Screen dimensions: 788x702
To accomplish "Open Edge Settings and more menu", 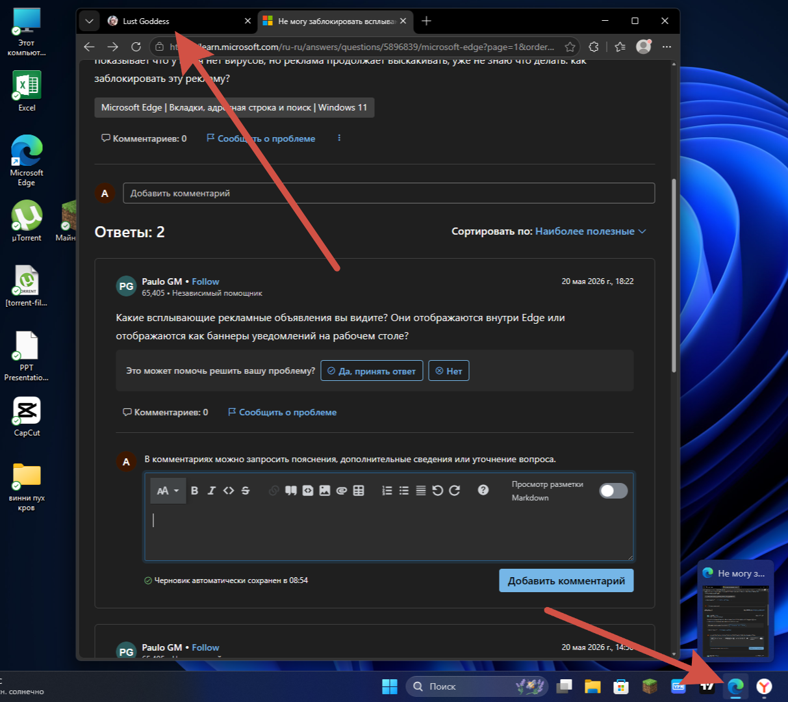I will coord(667,47).
